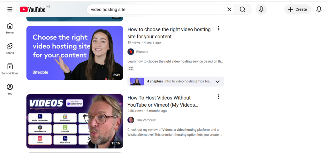
Task: Clear the search box text
Action: tap(229, 10)
